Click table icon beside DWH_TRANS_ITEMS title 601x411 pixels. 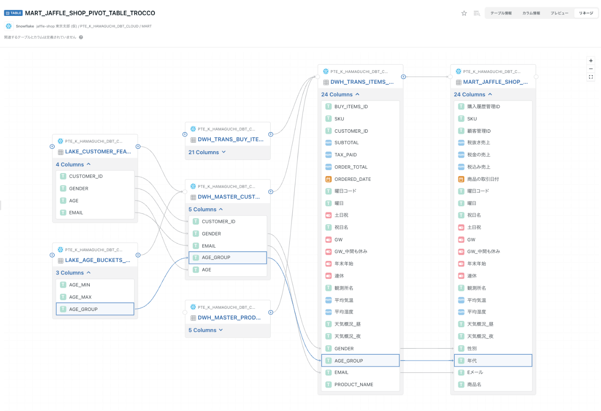point(326,82)
